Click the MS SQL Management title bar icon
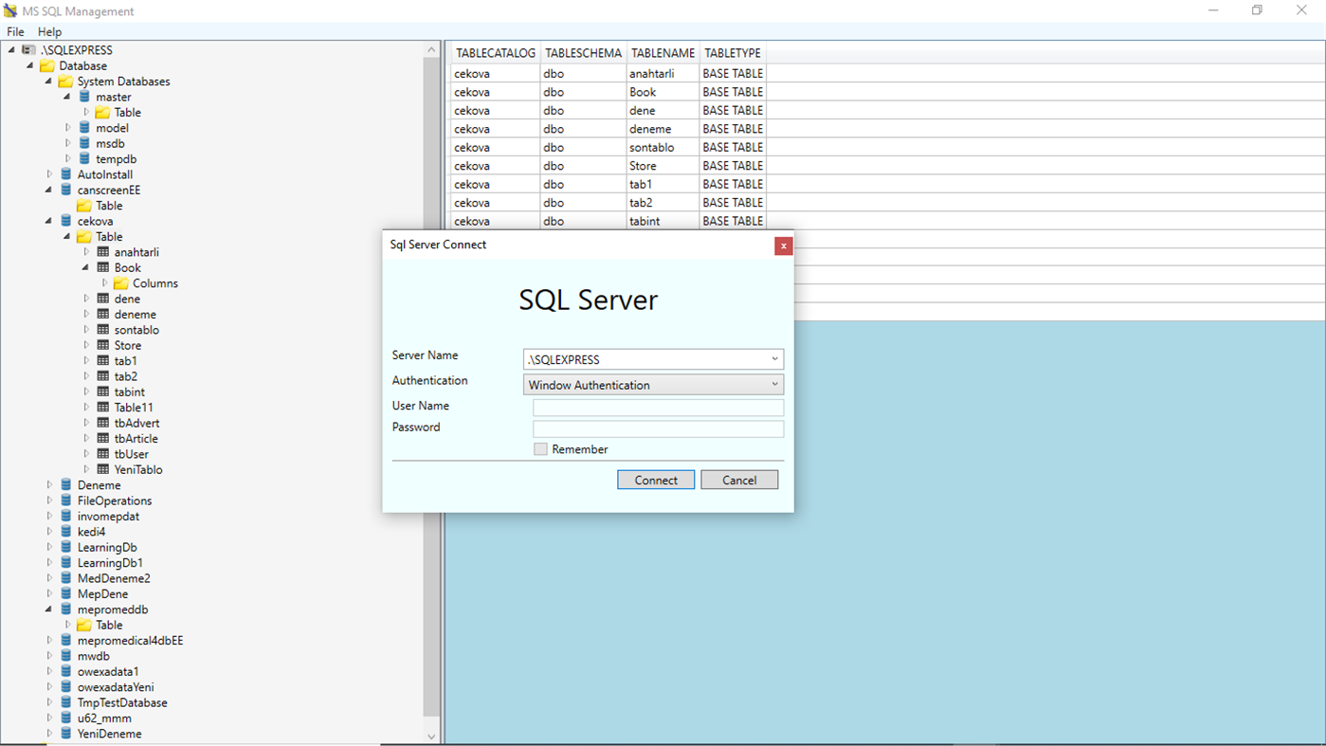The image size is (1326, 746). (x=11, y=11)
